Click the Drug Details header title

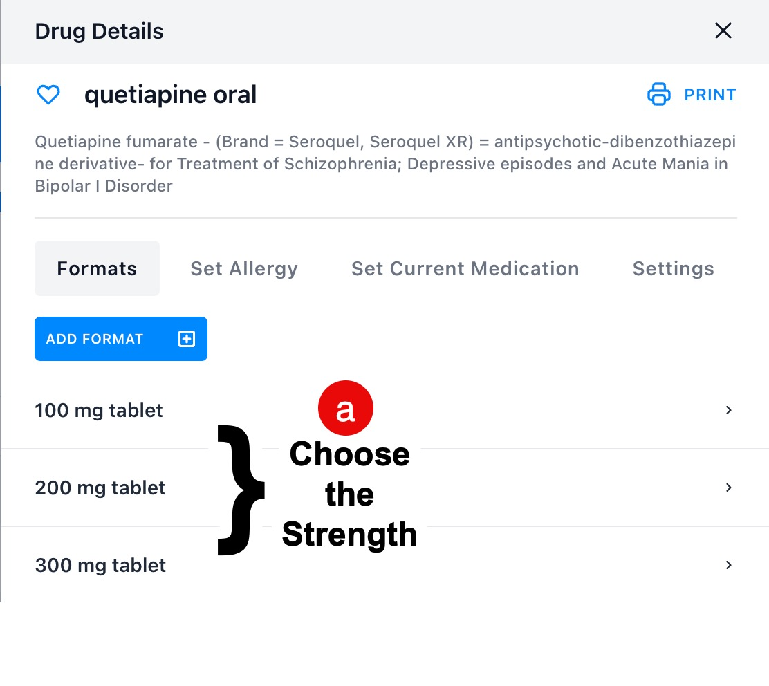[x=99, y=31]
